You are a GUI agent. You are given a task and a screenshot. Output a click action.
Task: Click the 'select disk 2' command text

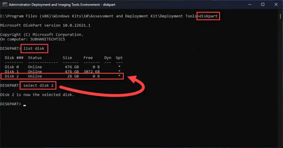click(38, 85)
